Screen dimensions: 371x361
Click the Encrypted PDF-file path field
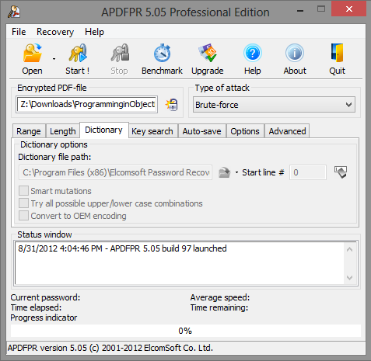87,104
